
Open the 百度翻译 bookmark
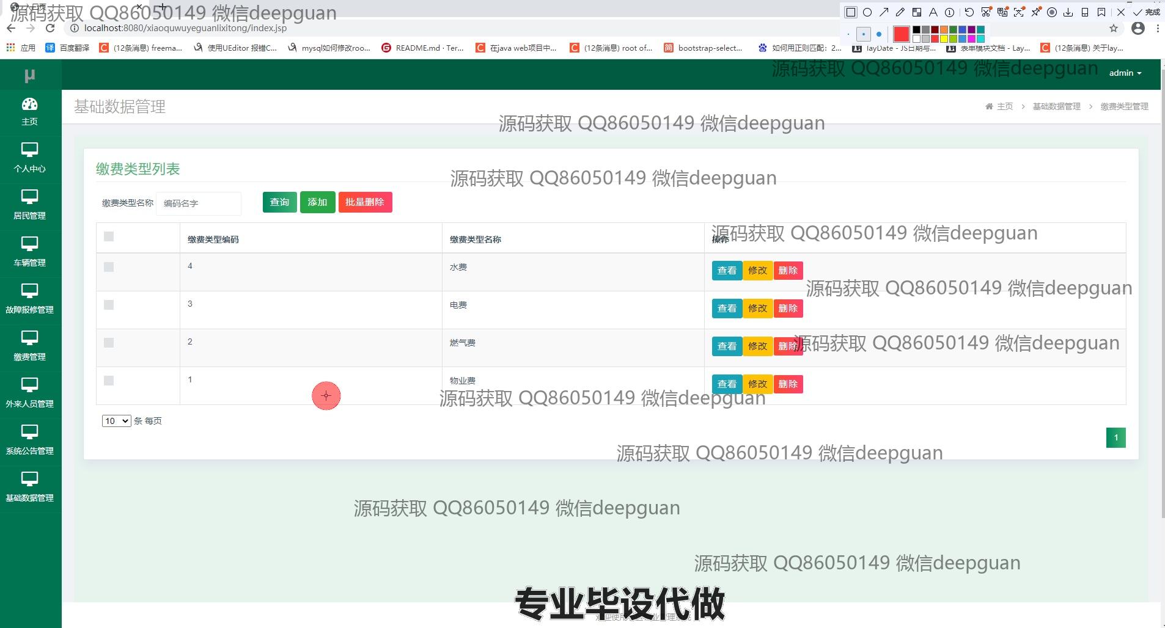[x=67, y=48]
